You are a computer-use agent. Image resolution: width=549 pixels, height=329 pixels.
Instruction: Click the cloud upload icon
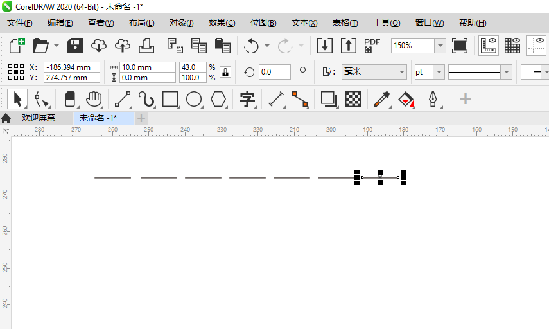click(123, 46)
